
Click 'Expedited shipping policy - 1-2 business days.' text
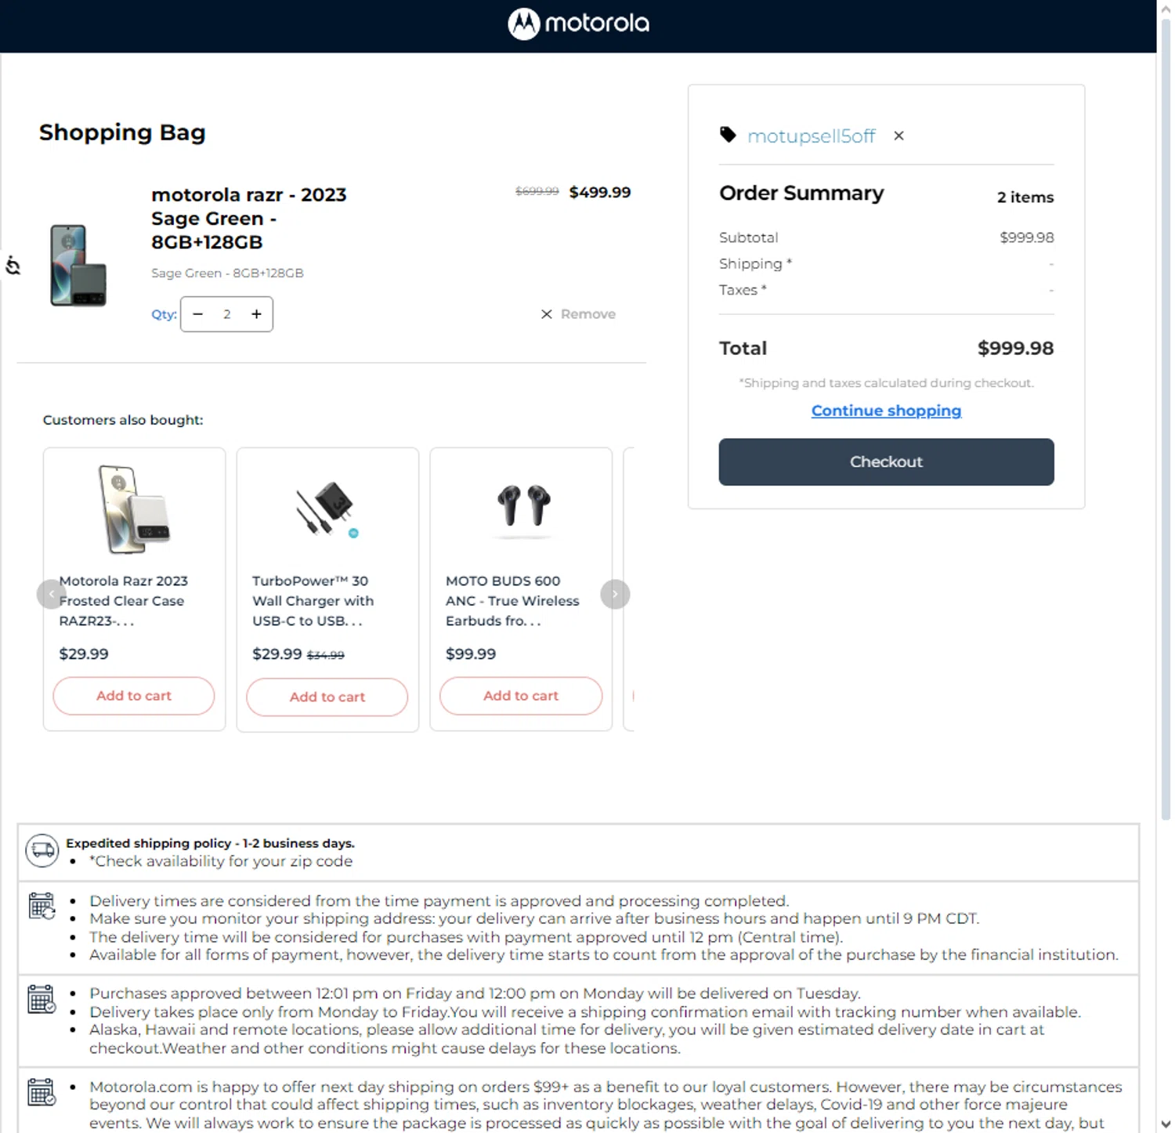[210, 843]
